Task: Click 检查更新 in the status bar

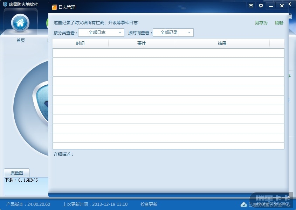Action: pyautogui.click(x=149, y=204)
